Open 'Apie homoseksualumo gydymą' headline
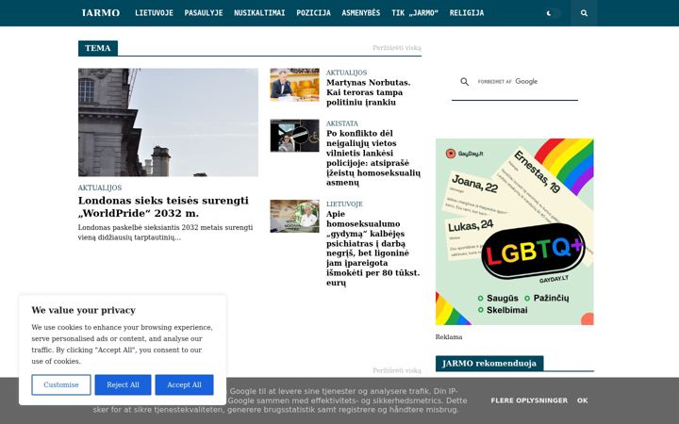The image size is (679, 424). (x=373, y=249)
